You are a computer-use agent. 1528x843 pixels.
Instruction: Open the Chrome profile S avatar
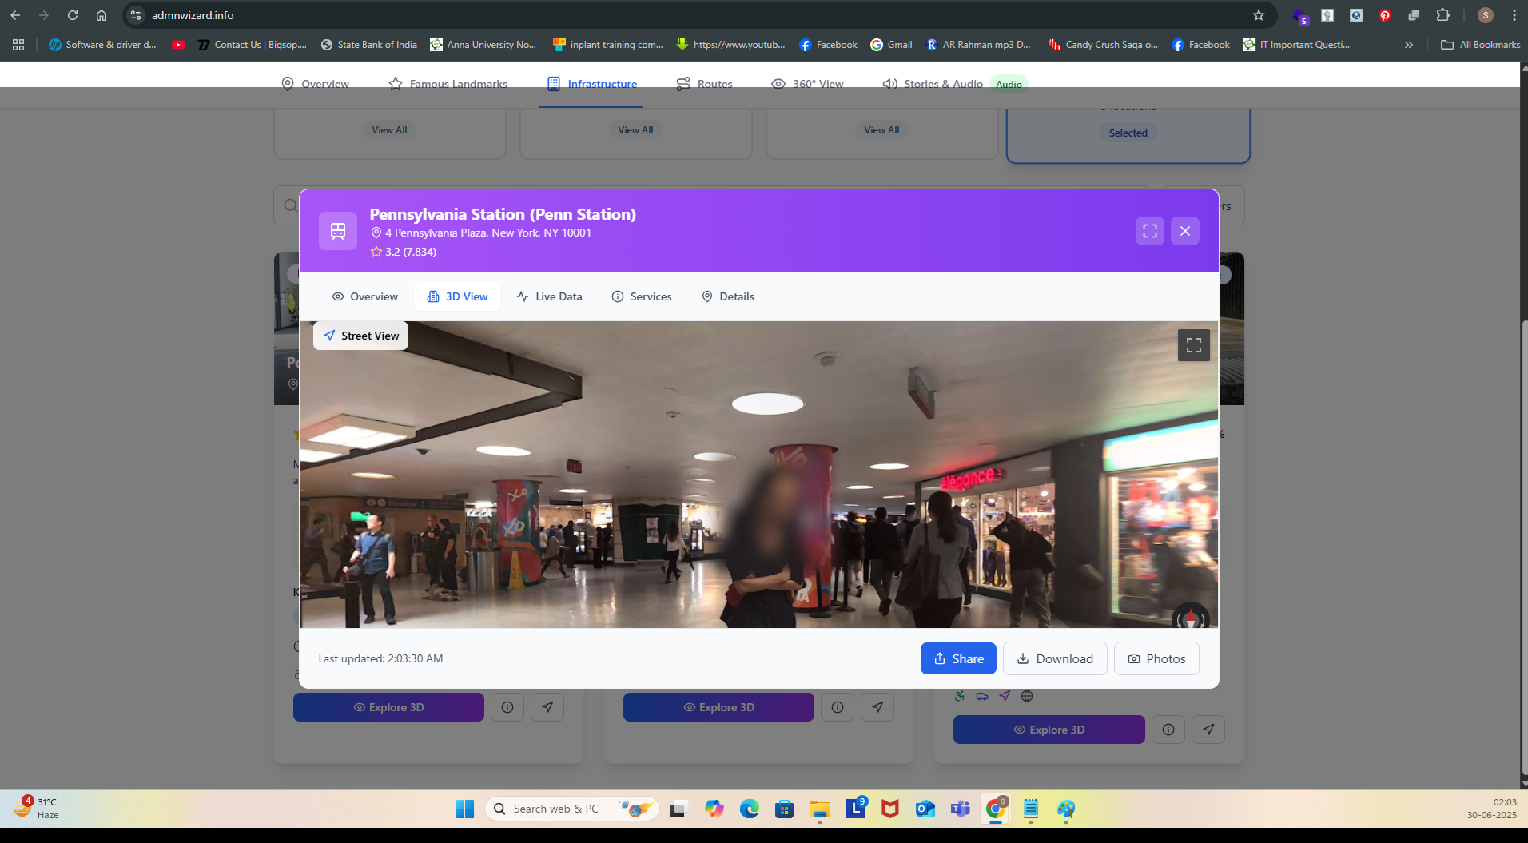click(1486, 15)
